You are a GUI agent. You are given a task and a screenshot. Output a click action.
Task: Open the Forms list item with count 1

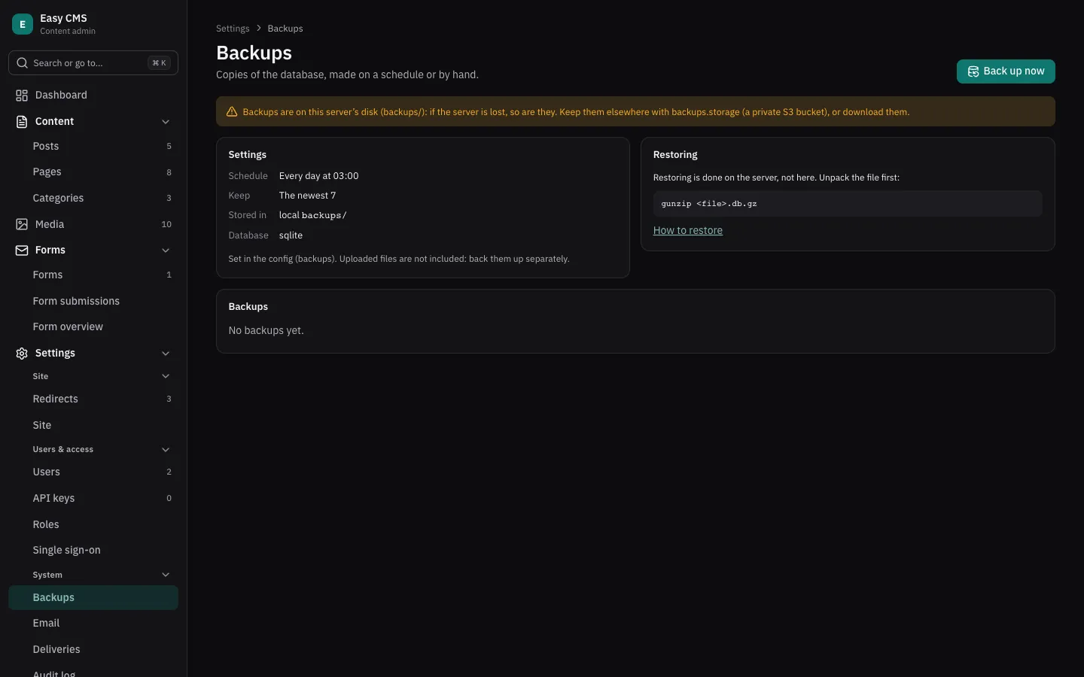93,275
